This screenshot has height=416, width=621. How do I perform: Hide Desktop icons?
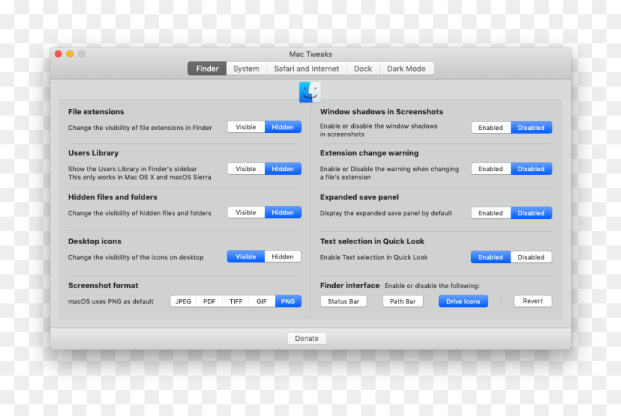(283, 256)
